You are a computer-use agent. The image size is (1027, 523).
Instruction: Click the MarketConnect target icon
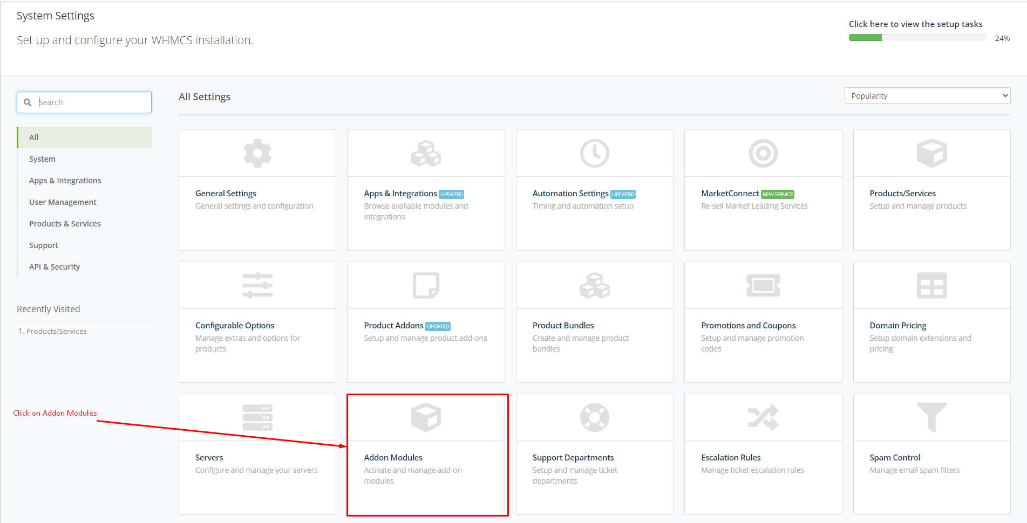[763, 153]
